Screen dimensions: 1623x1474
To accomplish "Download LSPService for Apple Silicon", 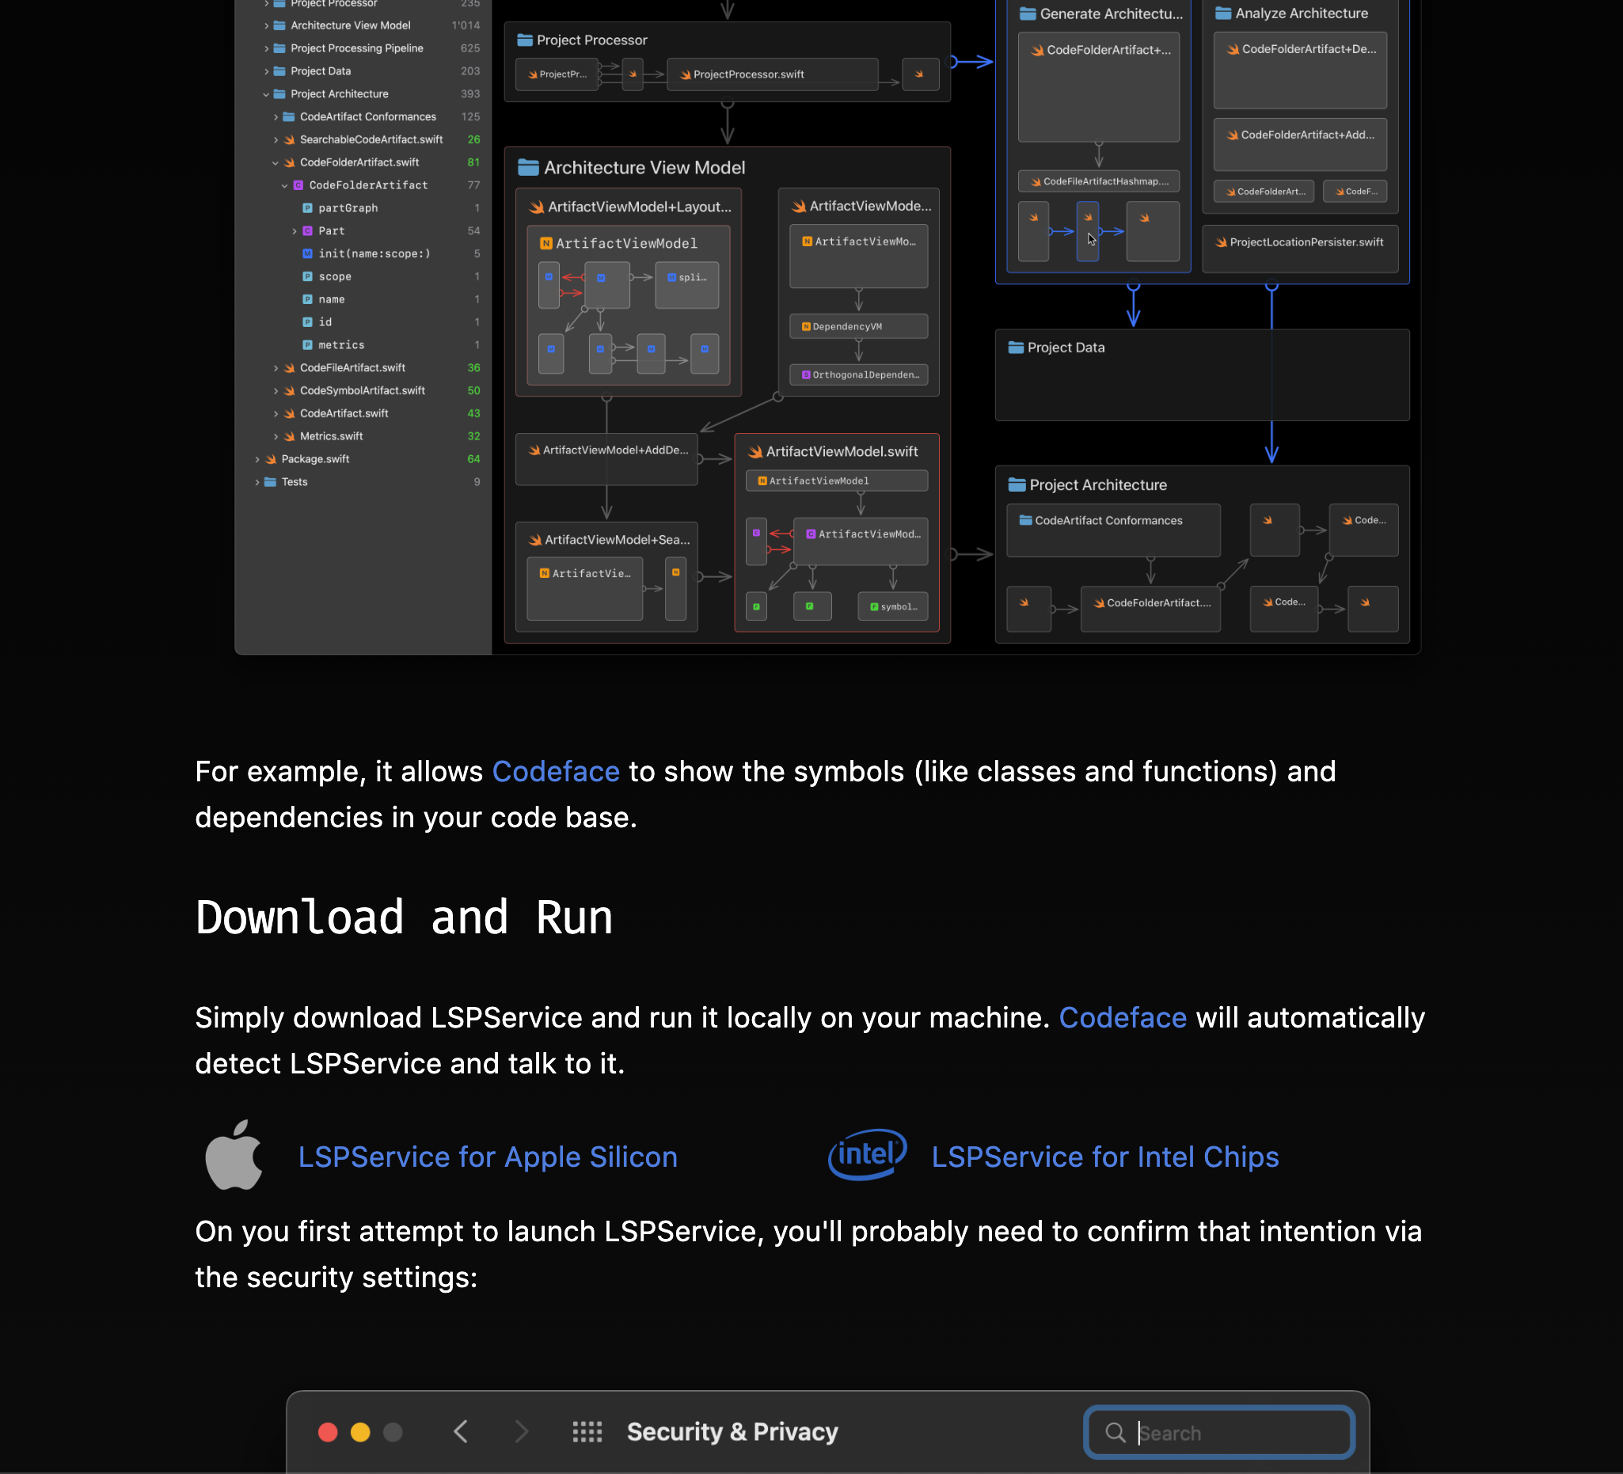I will point(488,1157).
